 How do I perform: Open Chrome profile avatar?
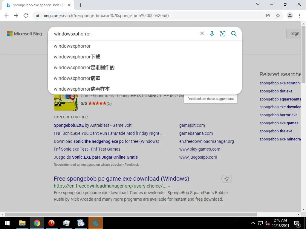pyautogui.click(x=290, y=16)
